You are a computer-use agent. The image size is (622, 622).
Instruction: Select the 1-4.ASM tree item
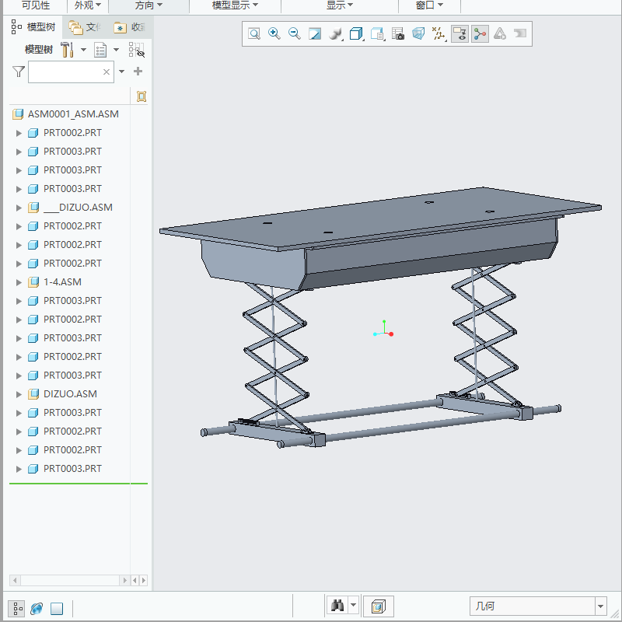click(x=62, y=282)
